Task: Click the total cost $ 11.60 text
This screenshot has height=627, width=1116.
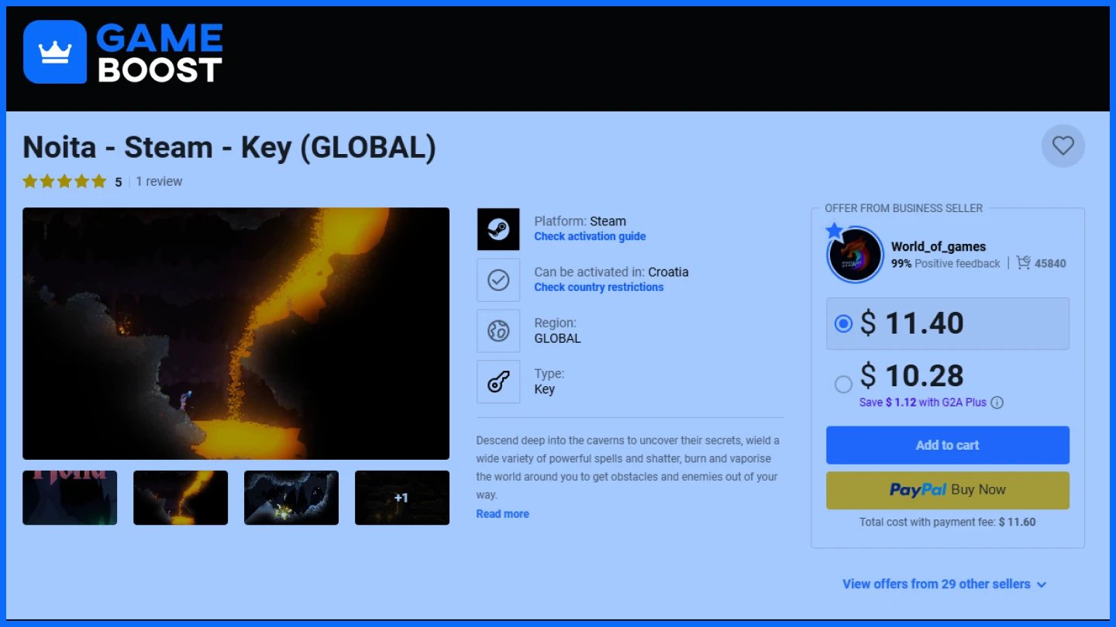Action: point(948,522)
